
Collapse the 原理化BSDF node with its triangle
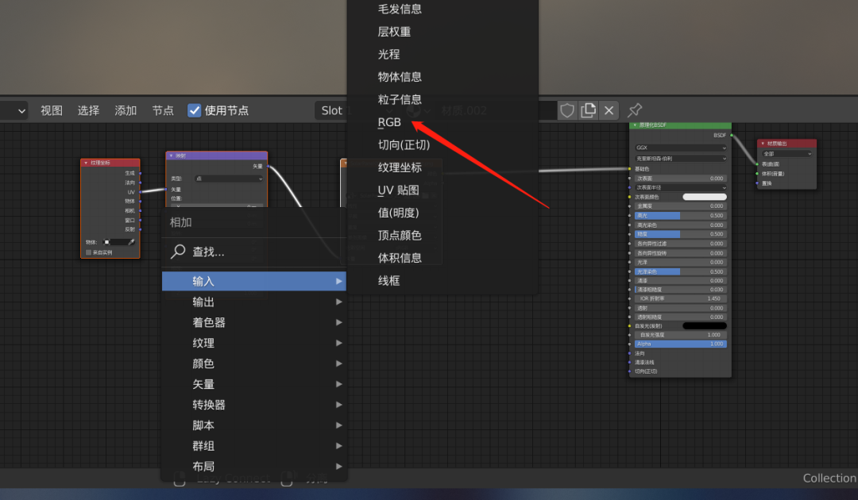[635, 125]
